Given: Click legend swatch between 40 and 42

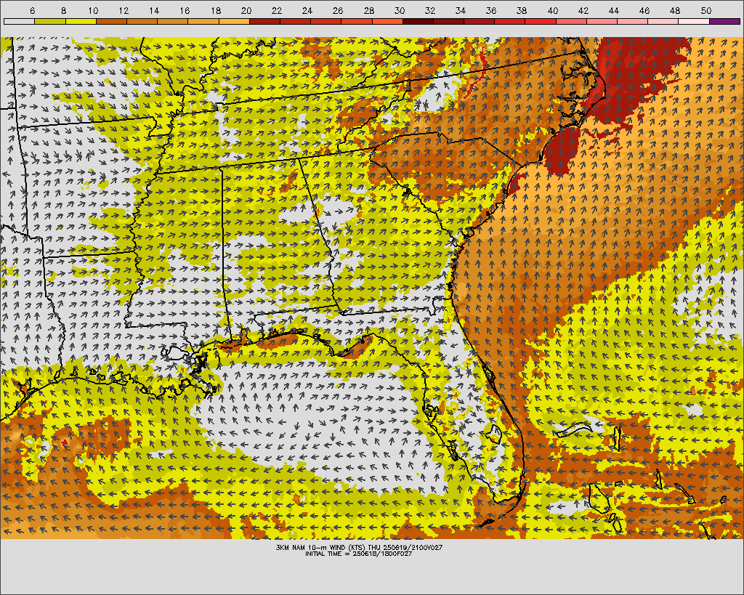Looking at the screenshot, I should click(x=571, y=21).
